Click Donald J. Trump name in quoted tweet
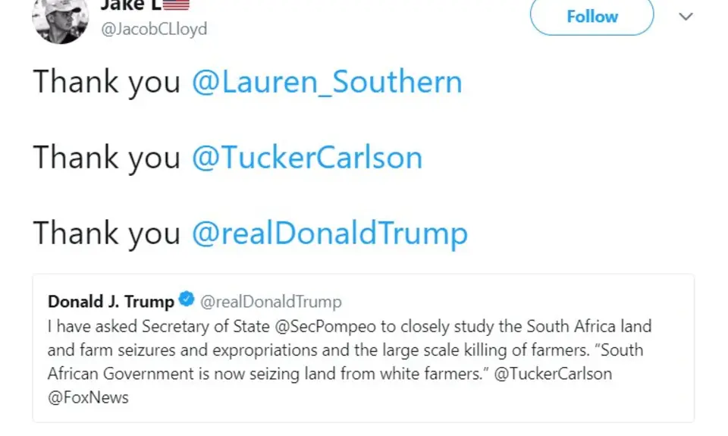This screenshot has height=436, width=728. (x=111, y=302)
